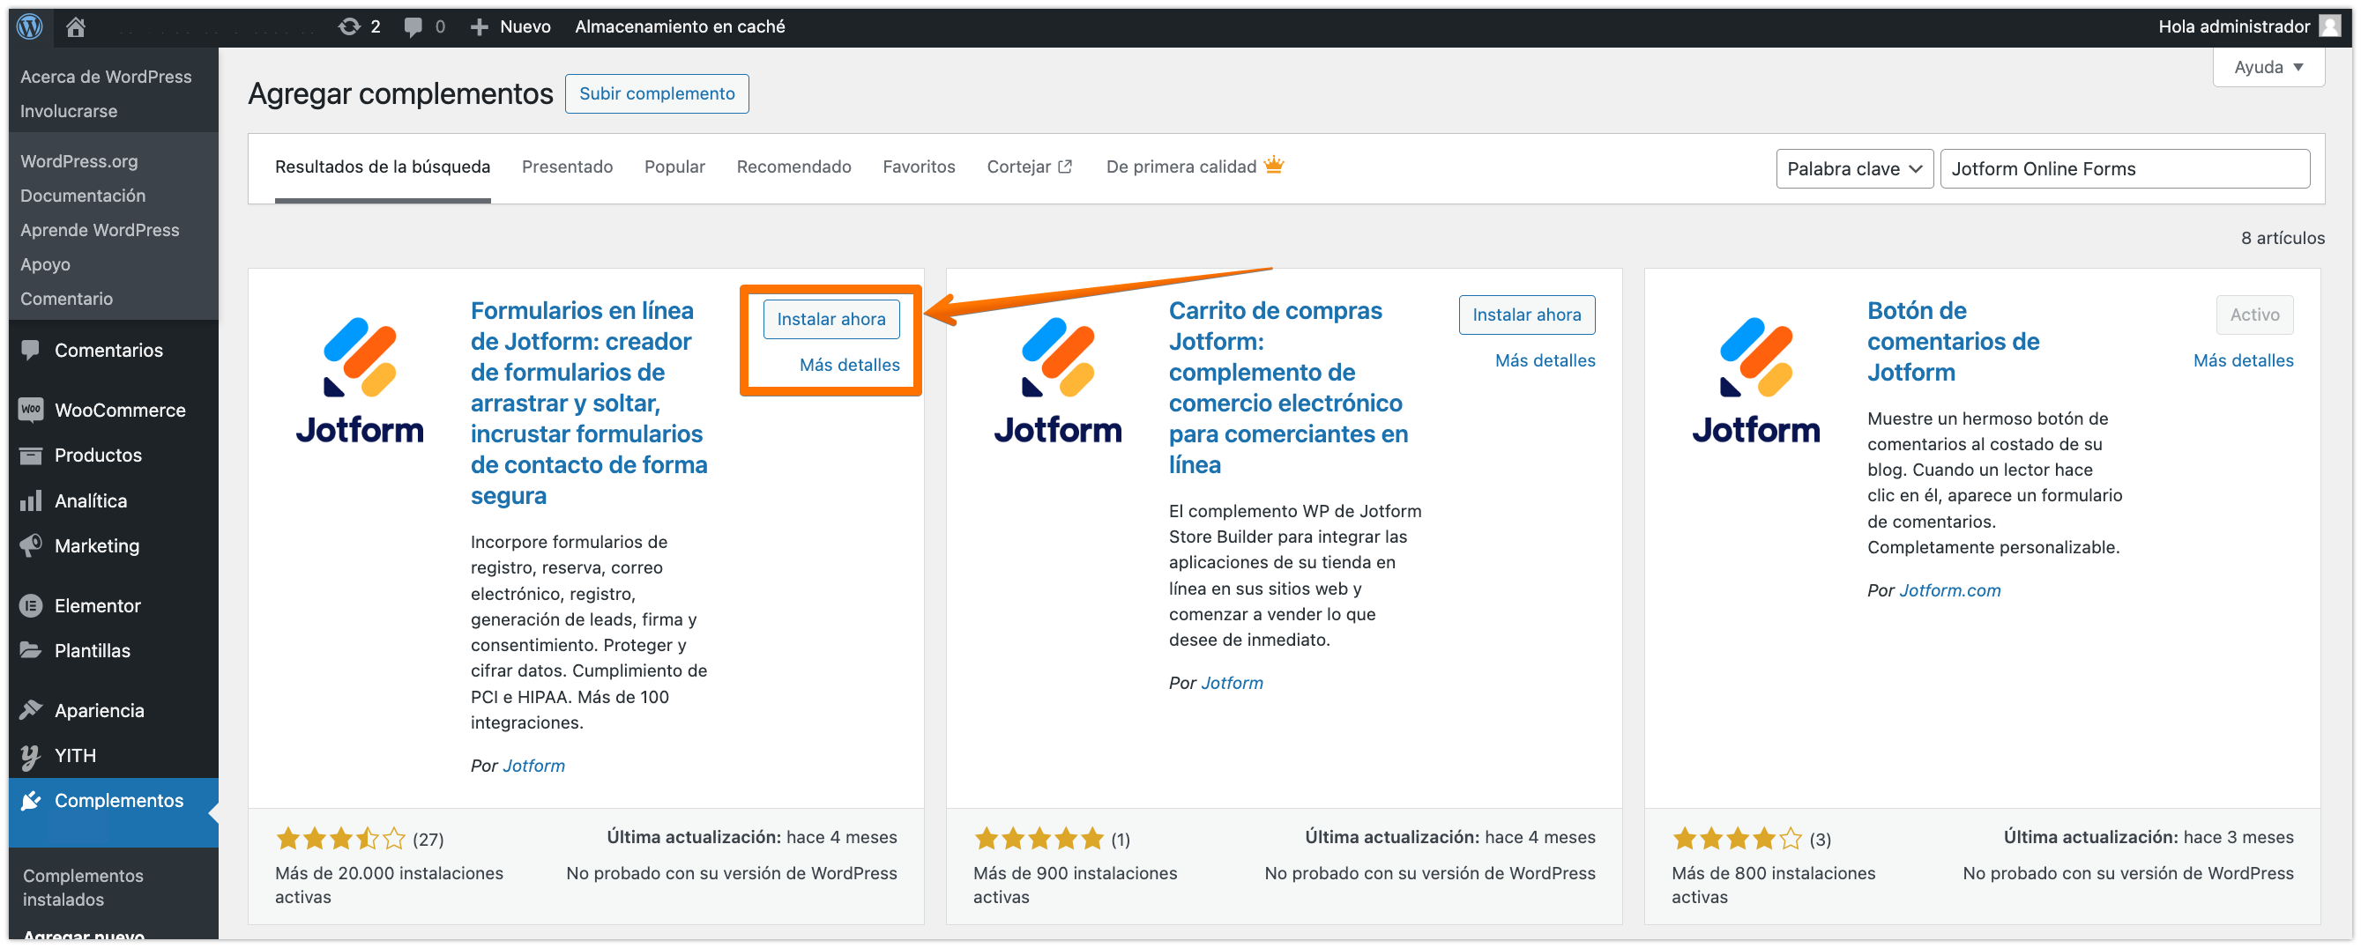The height and width of the screenshot is (948, 2361).
Task: Open Acerca de WordPress menu item
Action: coord(107,77)
